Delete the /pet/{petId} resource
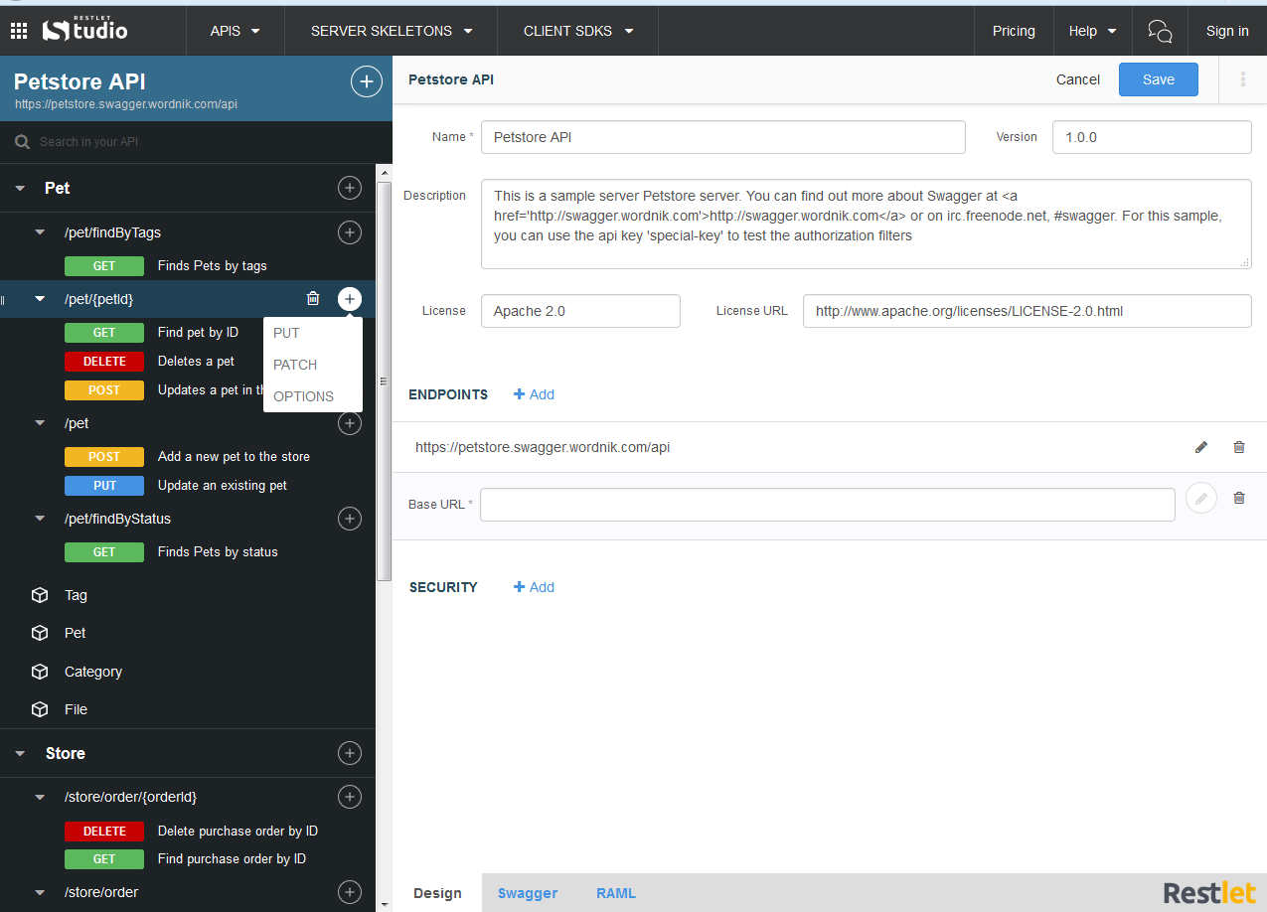Screen dimensions: 1267x912 coord(313,298)
